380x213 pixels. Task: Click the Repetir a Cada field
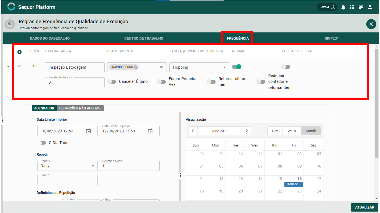point(129,166)
